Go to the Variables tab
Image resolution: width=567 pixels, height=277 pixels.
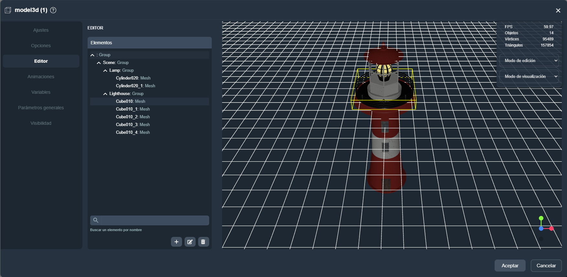[41, 92]
